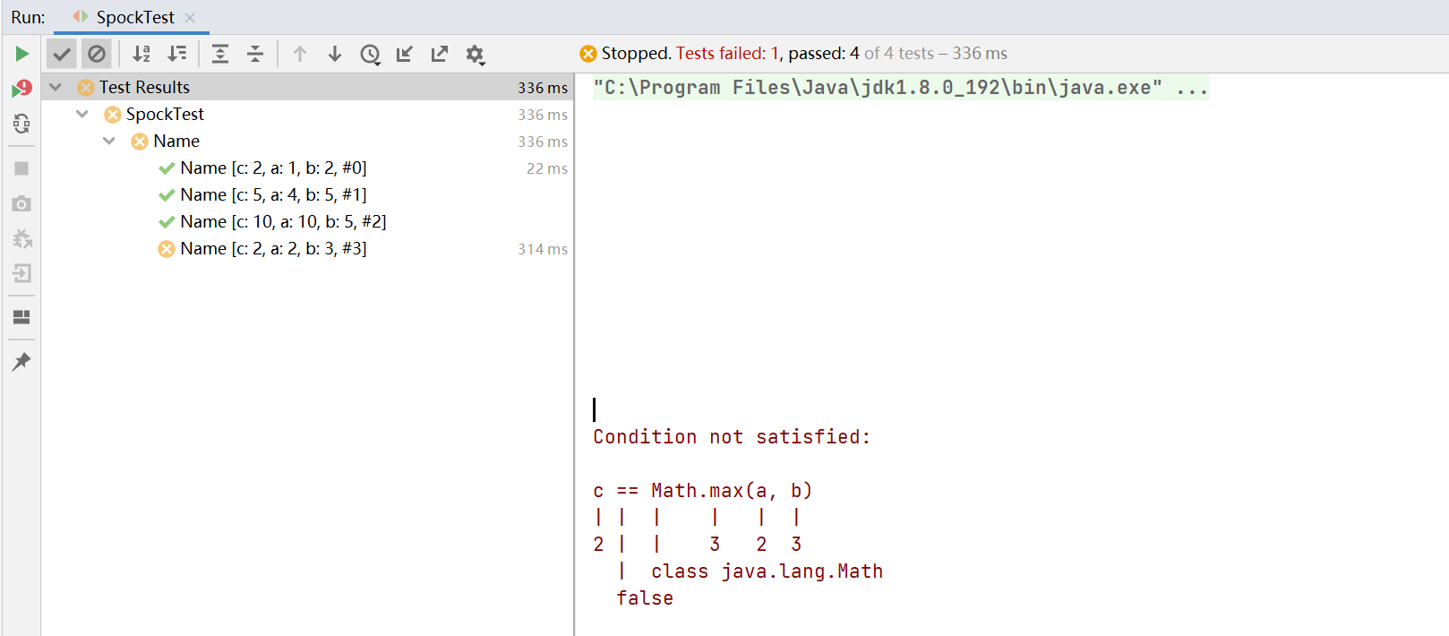
Task: Sort tests by duration
Action: coord(177,54)
